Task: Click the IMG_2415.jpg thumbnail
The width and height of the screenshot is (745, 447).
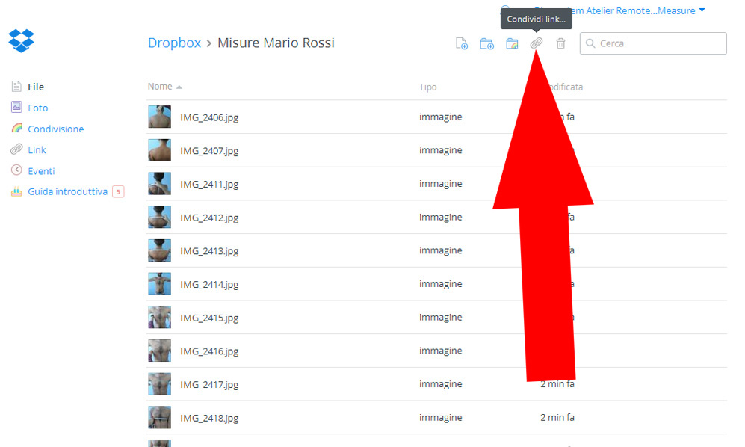Action: [x=159, y=318]
